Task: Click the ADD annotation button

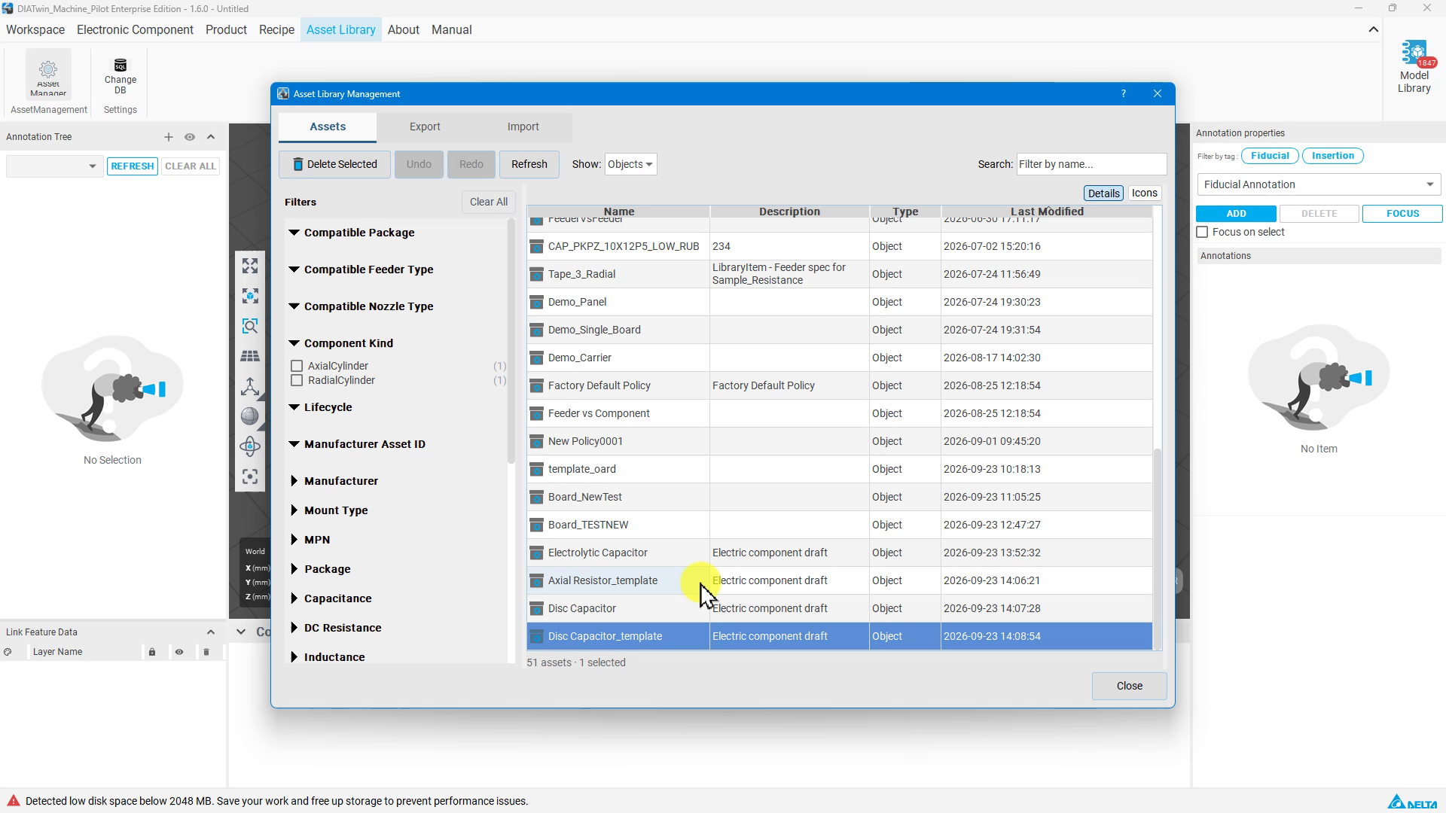Action: point(1236,214)
